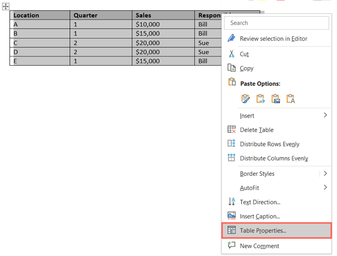Click the Copy icon in context menu

click(232, 68)
